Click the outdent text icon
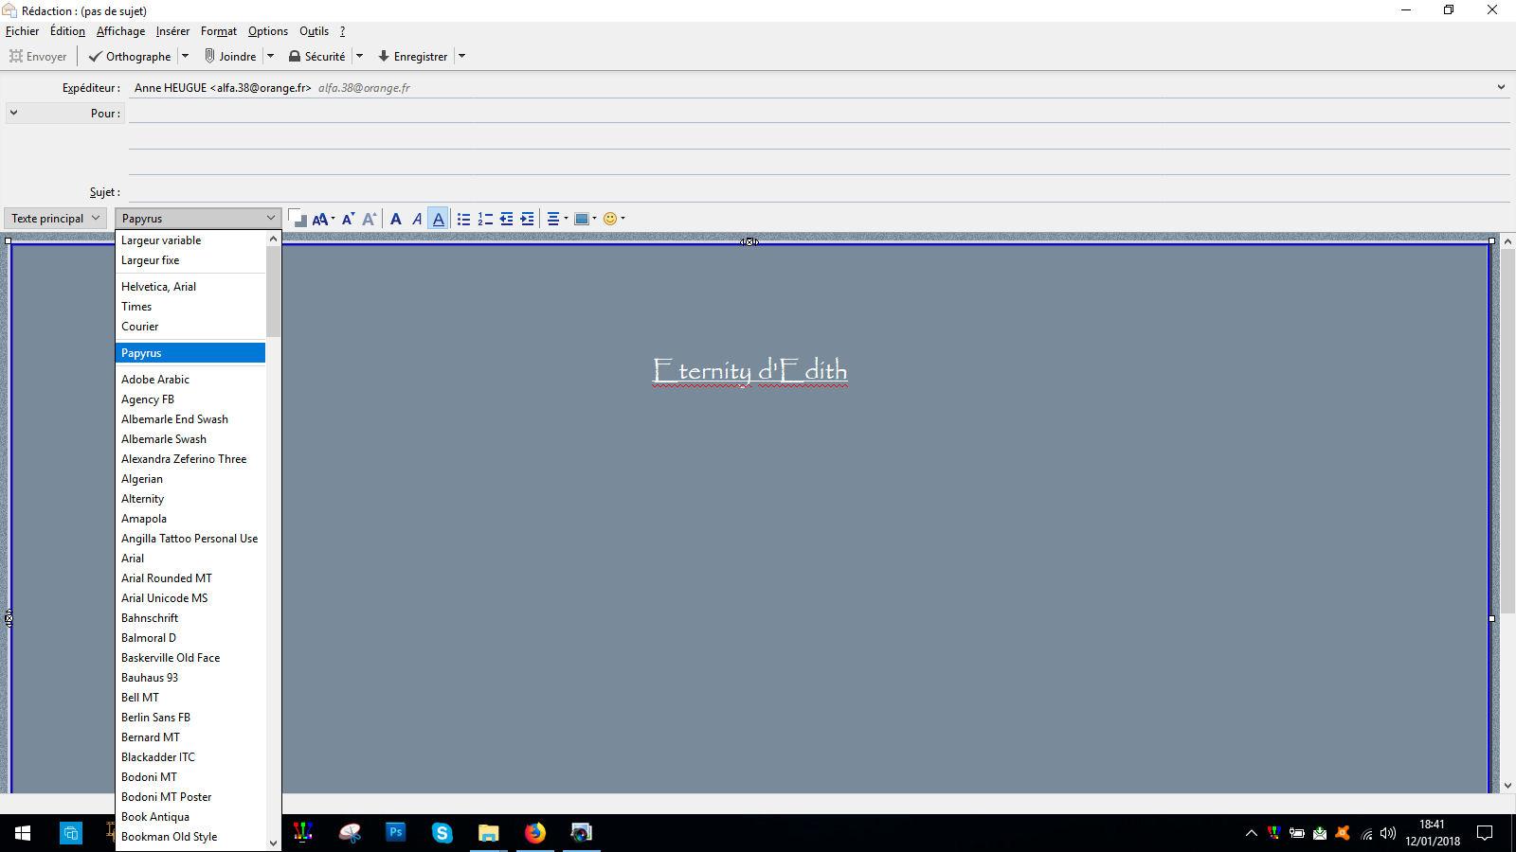Image resolution: width=1516 pixels, height=852 pixels. point(506,219)
